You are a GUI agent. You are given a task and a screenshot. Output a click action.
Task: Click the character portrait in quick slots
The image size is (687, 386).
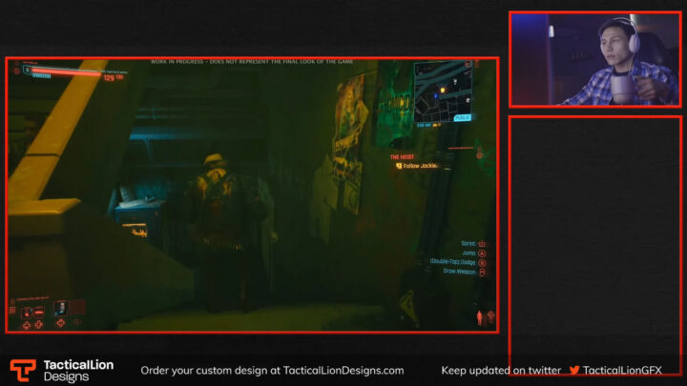60,308
